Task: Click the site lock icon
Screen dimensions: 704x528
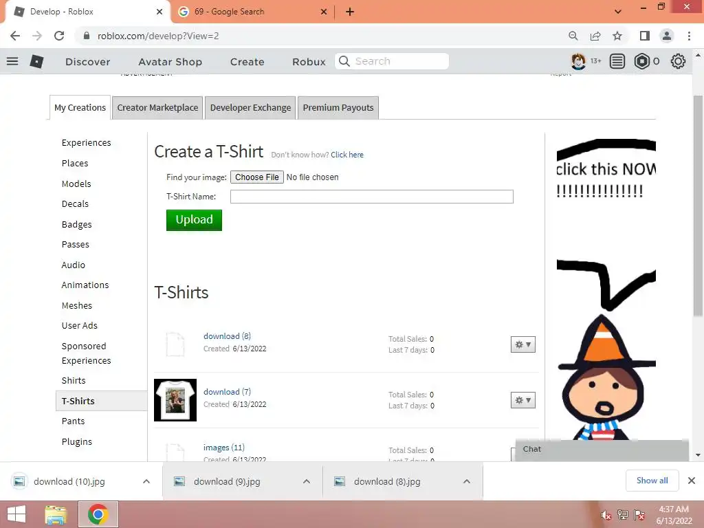Action: point(87,36)
